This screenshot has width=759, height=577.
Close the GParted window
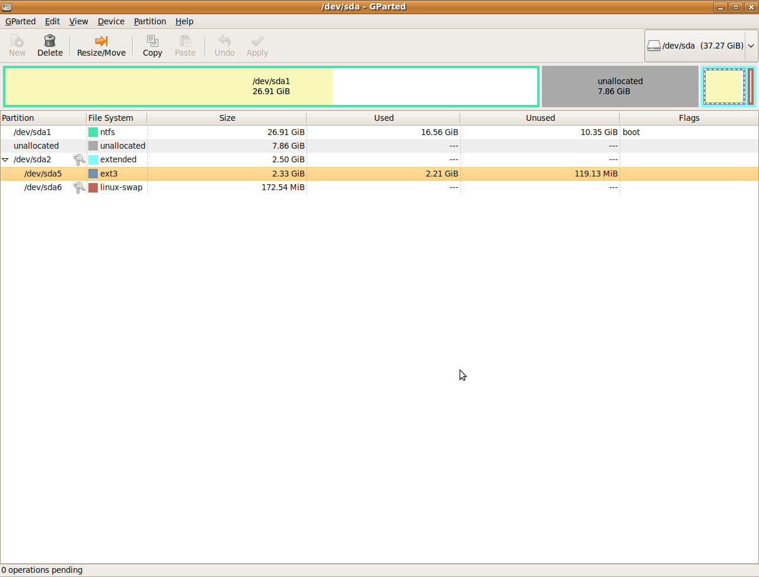click(x=751, y=7)
